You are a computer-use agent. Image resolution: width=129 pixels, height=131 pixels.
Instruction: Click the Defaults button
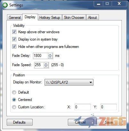[20, 122]
